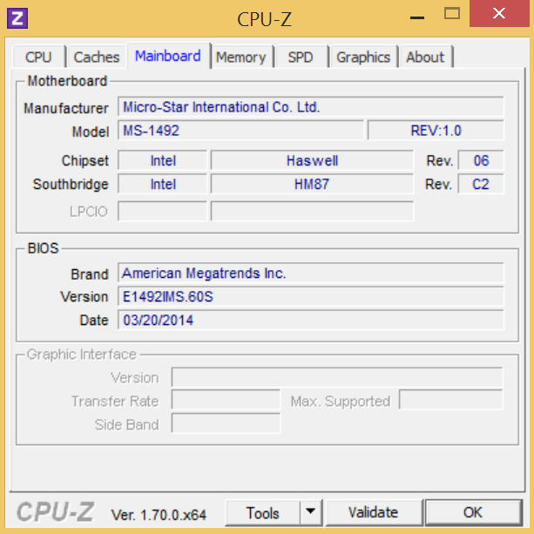This screenshot has width=534, height=534.
Task: Click the BIOS Date 03/20/2014
Action: pyautogui.click(x=310, y=320)
